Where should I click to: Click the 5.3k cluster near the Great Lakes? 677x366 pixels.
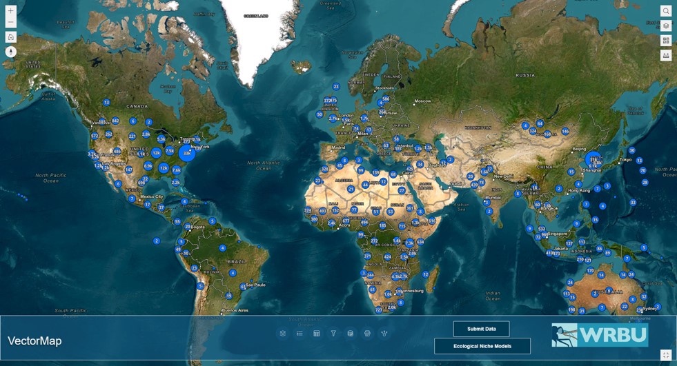[161, 139]
